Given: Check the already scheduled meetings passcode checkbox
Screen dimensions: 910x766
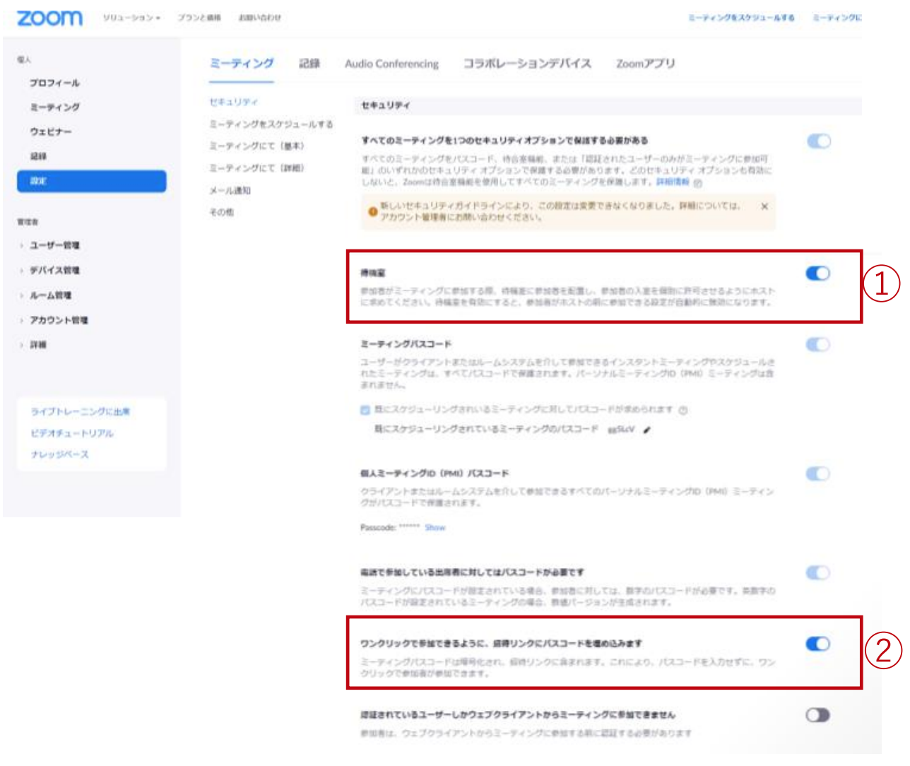Looking at the screenshot, I should [x=365, y=410].
